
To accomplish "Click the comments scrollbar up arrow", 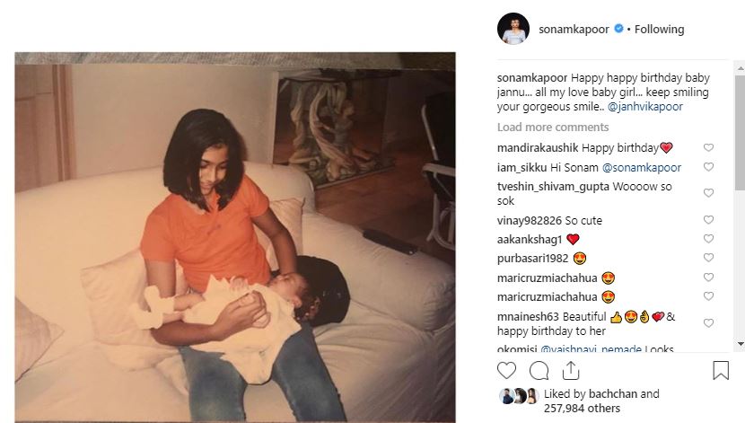I will 741,68.
